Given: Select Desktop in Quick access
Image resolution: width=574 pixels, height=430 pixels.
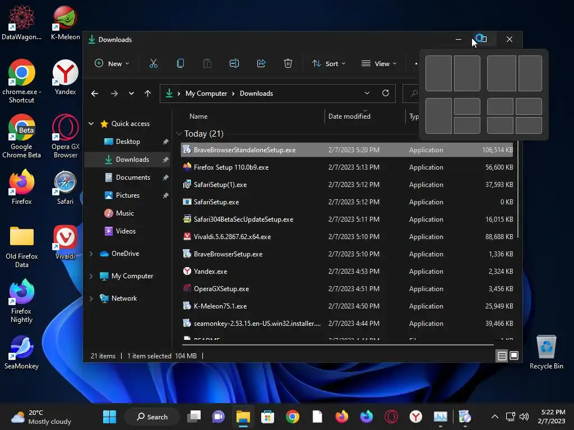Looking at the screenshot, I should click(127, 142).
